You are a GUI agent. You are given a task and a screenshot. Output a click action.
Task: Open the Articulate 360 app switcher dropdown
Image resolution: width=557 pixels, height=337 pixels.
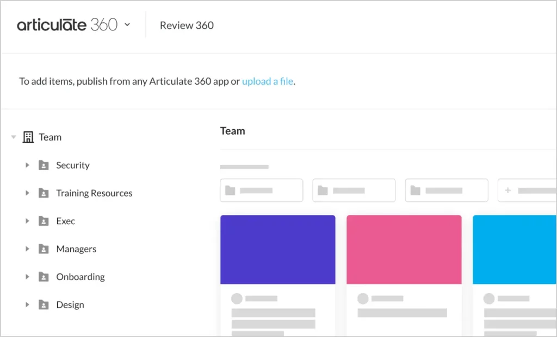(127, 24)
